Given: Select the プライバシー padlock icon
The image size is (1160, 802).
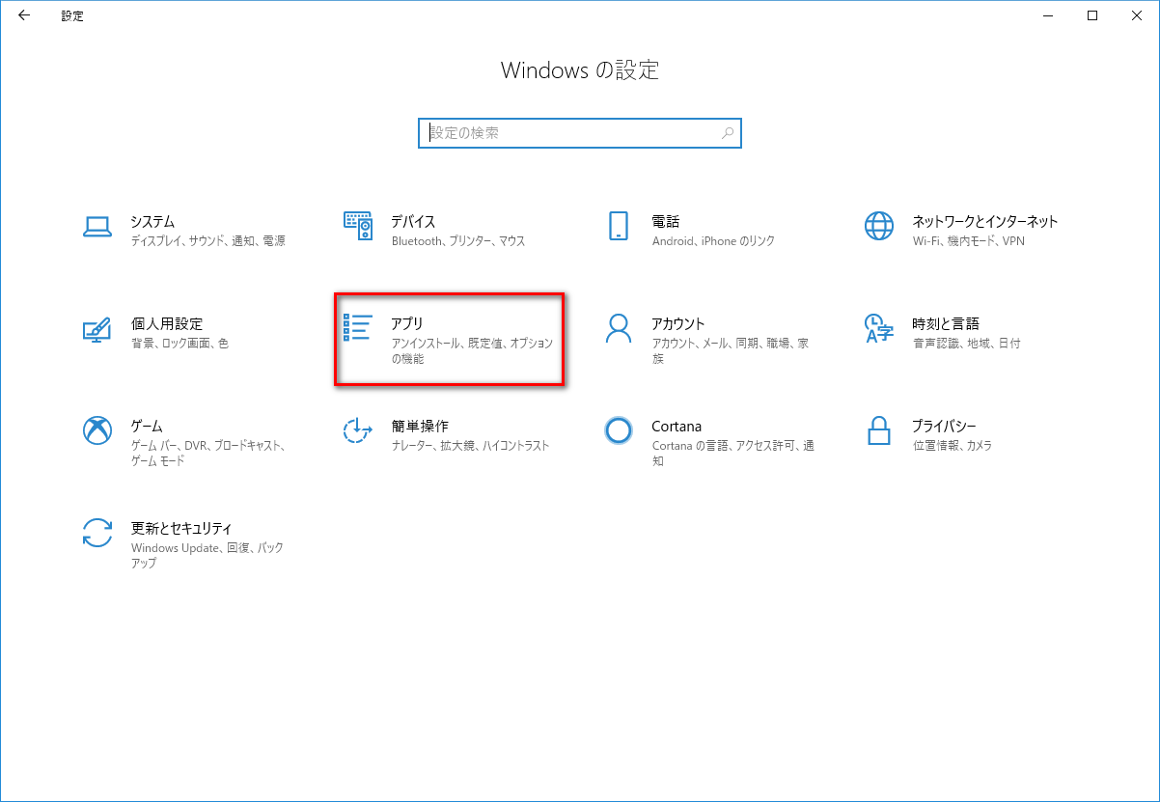Looking at the screenshot, I should tap(879, 430).
